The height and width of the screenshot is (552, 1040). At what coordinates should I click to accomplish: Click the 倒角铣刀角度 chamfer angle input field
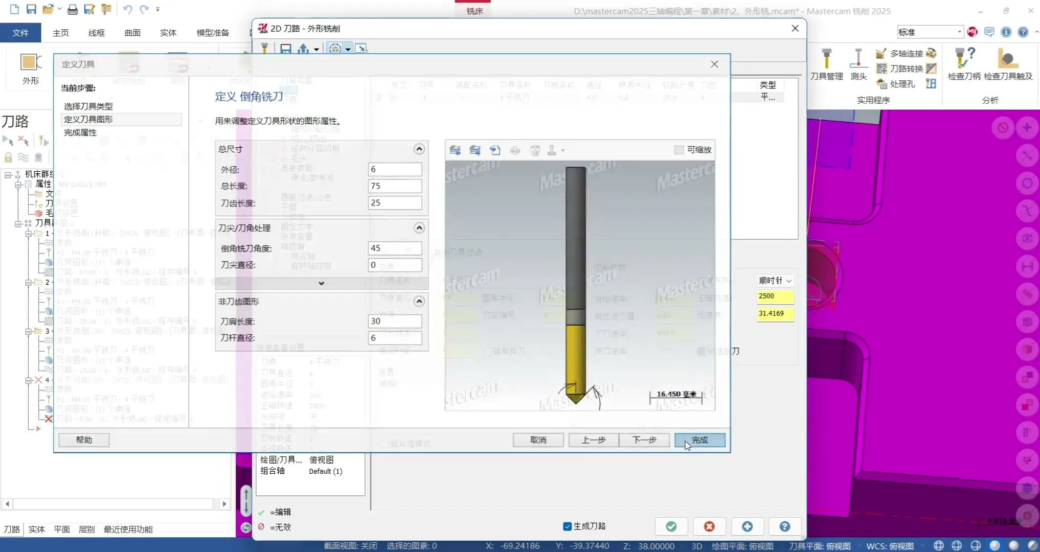394,248
